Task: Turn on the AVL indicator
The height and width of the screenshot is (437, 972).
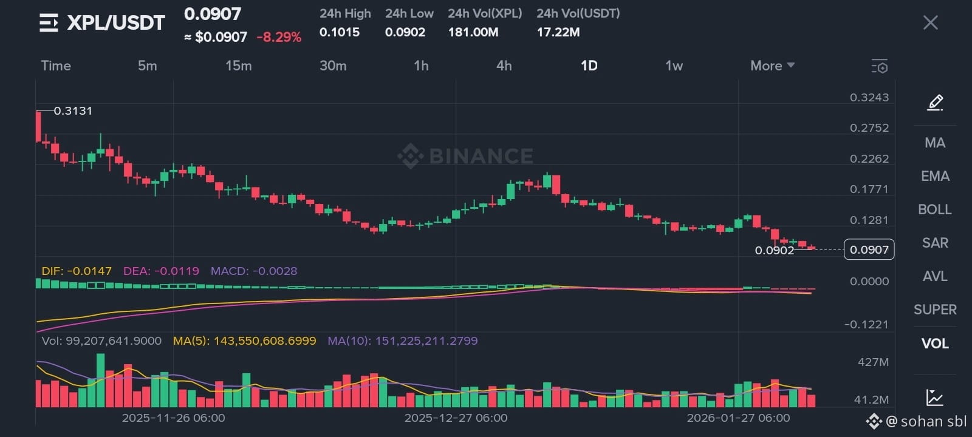Action: pyautogui.click(x=934, y=276)
